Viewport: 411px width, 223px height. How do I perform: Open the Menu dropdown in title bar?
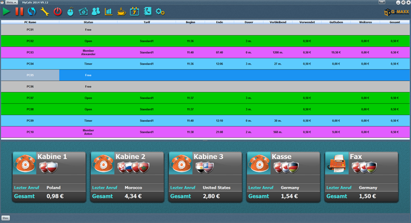point(12,2)
